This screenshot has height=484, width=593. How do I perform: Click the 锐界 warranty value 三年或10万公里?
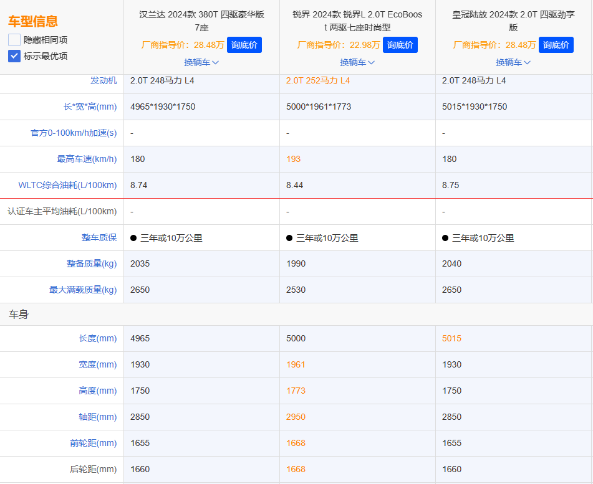tap(327, 238)
